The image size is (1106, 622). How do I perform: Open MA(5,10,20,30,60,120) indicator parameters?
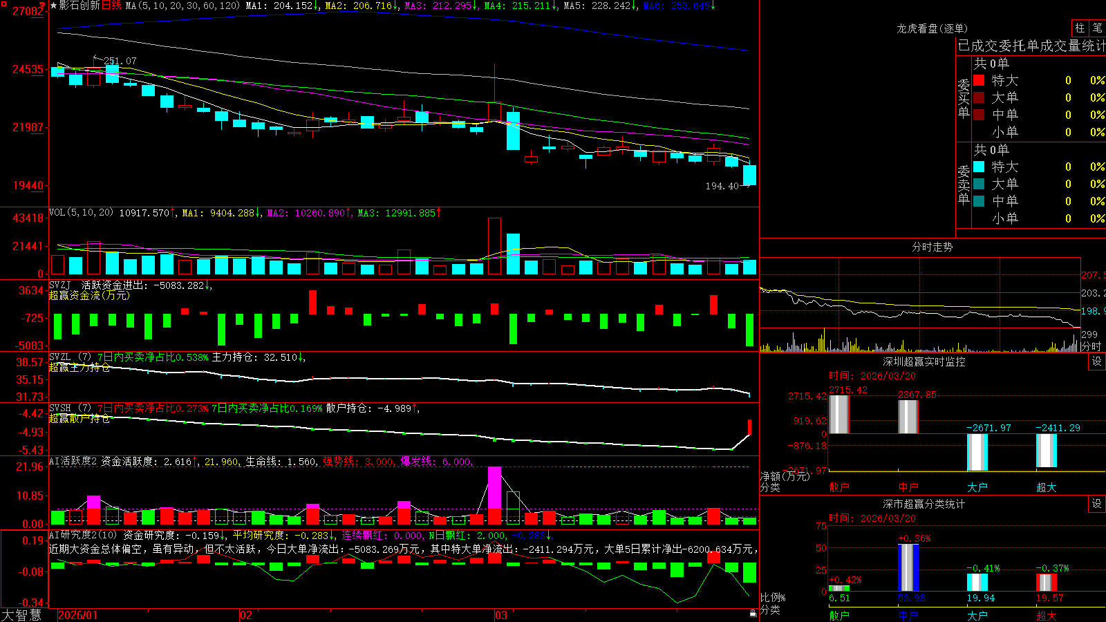[182, 6]
